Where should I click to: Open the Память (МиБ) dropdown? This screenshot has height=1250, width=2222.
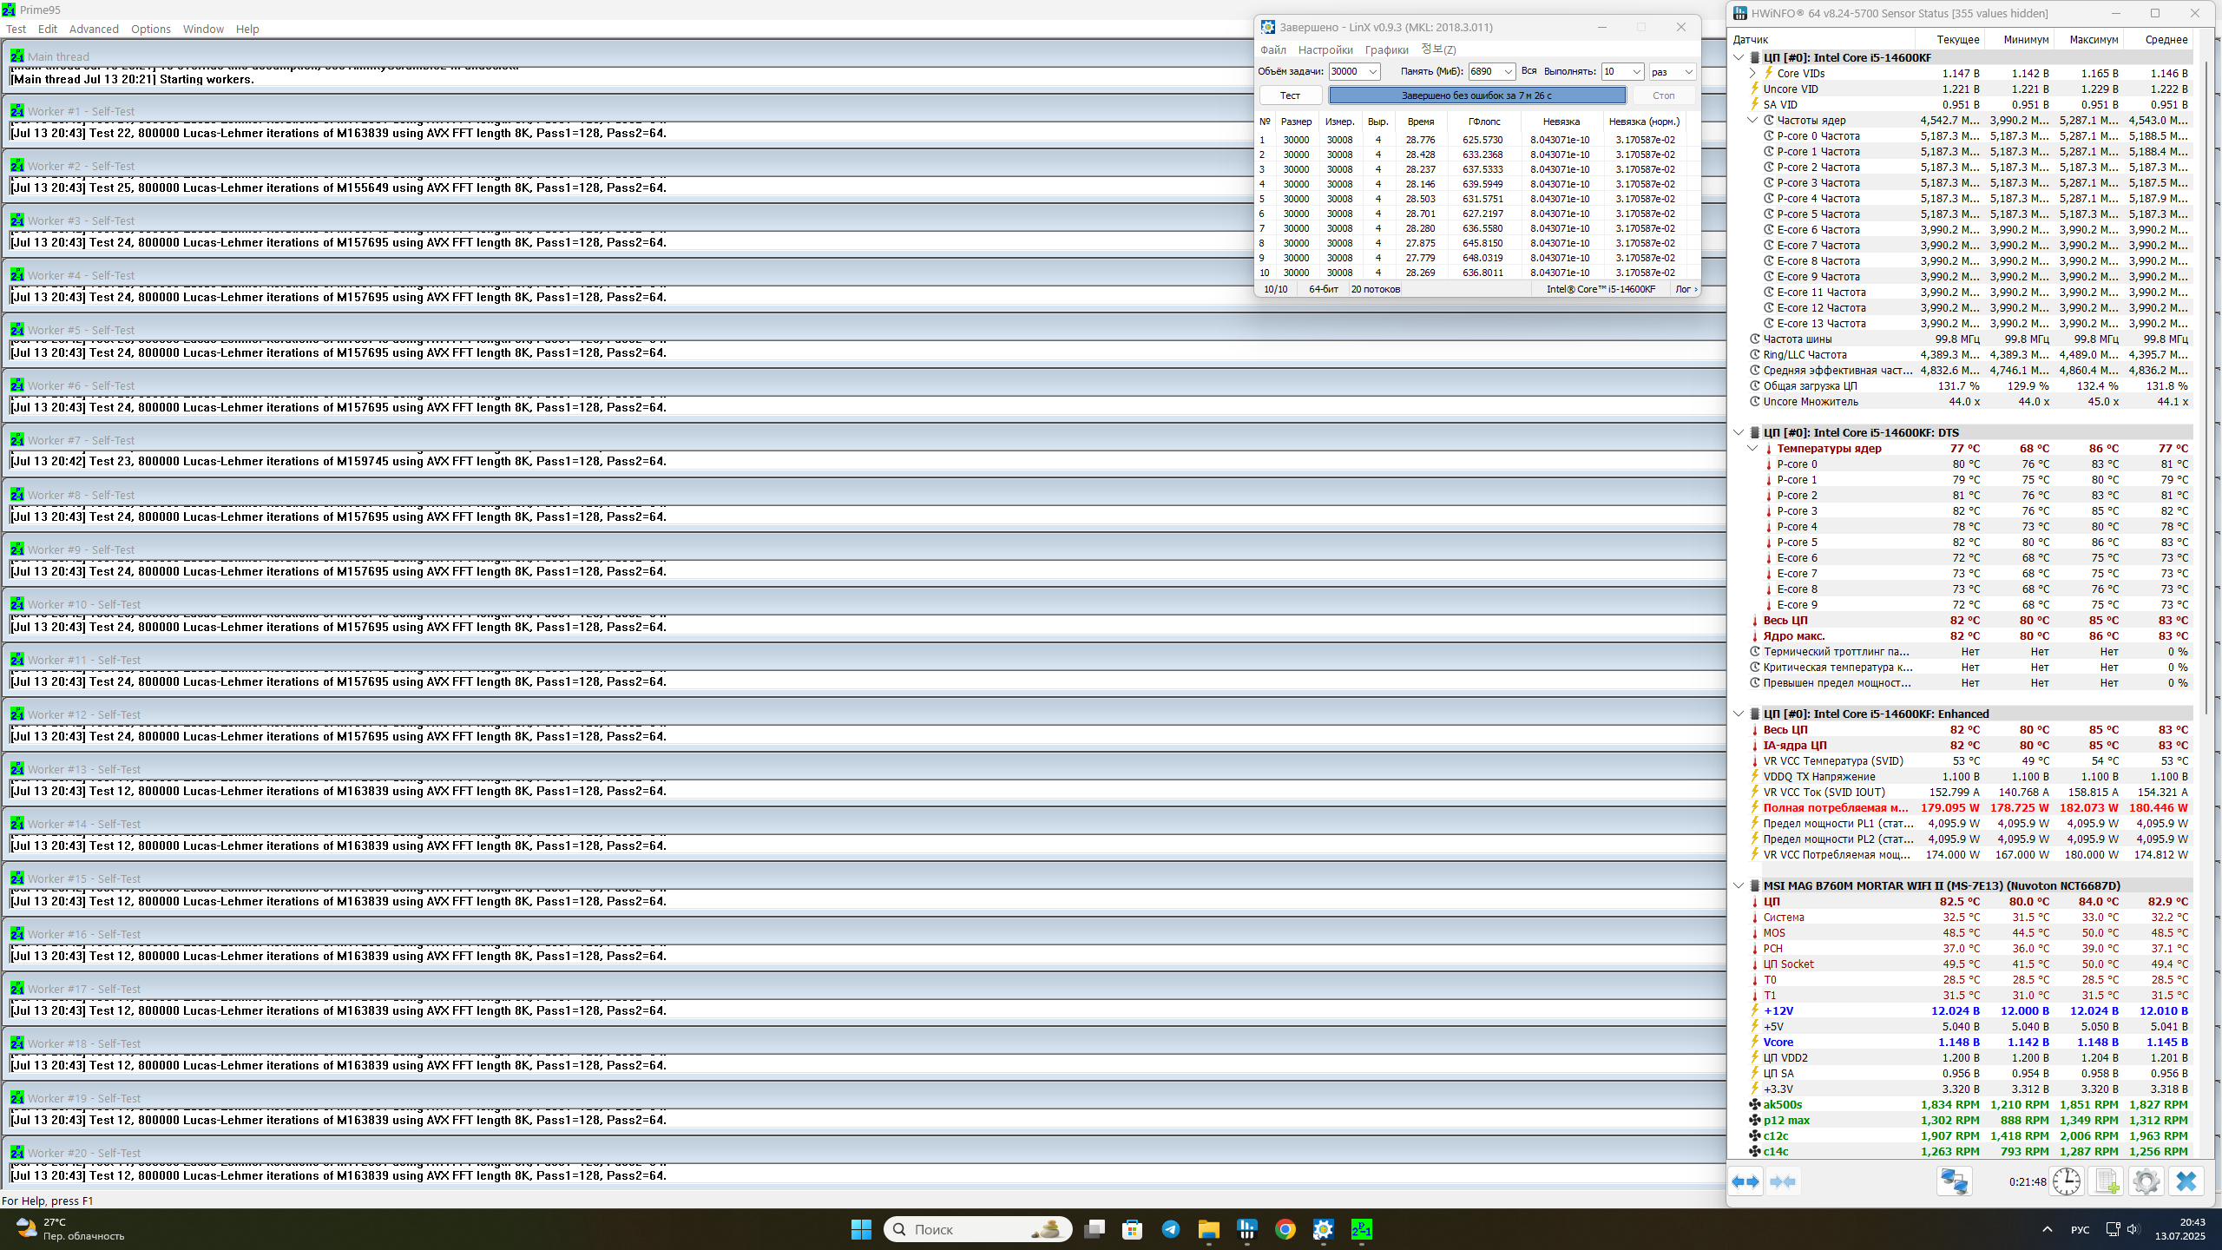(1509, 72)
